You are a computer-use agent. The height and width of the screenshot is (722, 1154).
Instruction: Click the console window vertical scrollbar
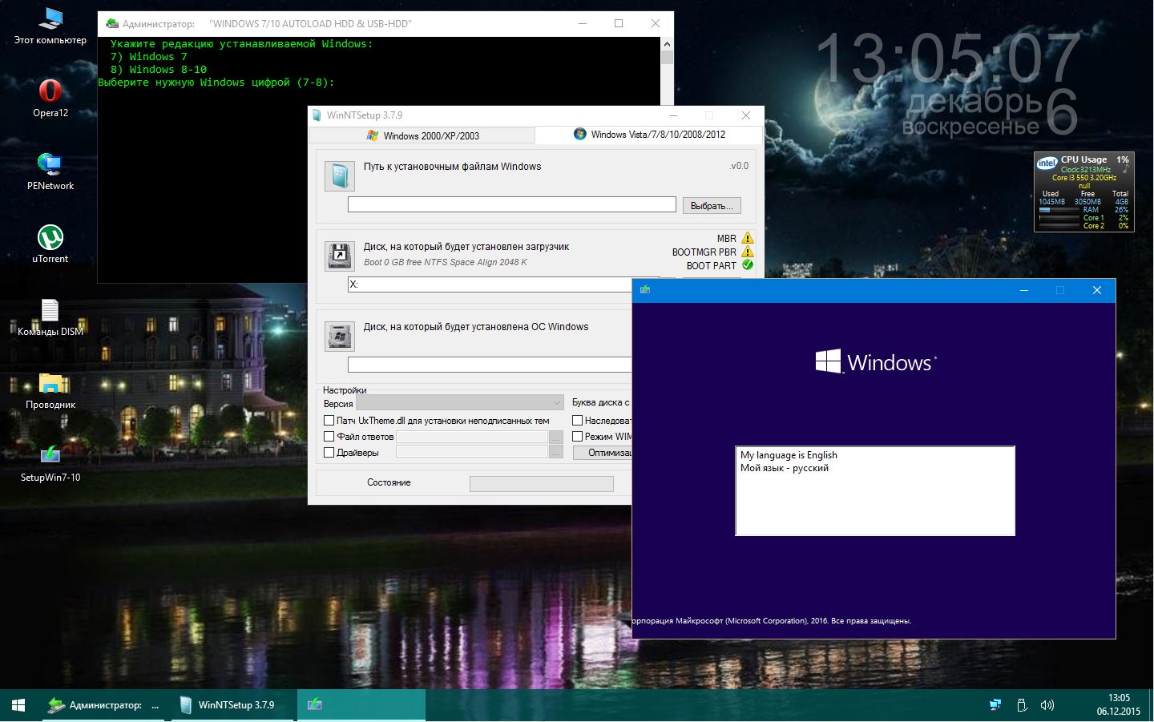tap(667, 71)
